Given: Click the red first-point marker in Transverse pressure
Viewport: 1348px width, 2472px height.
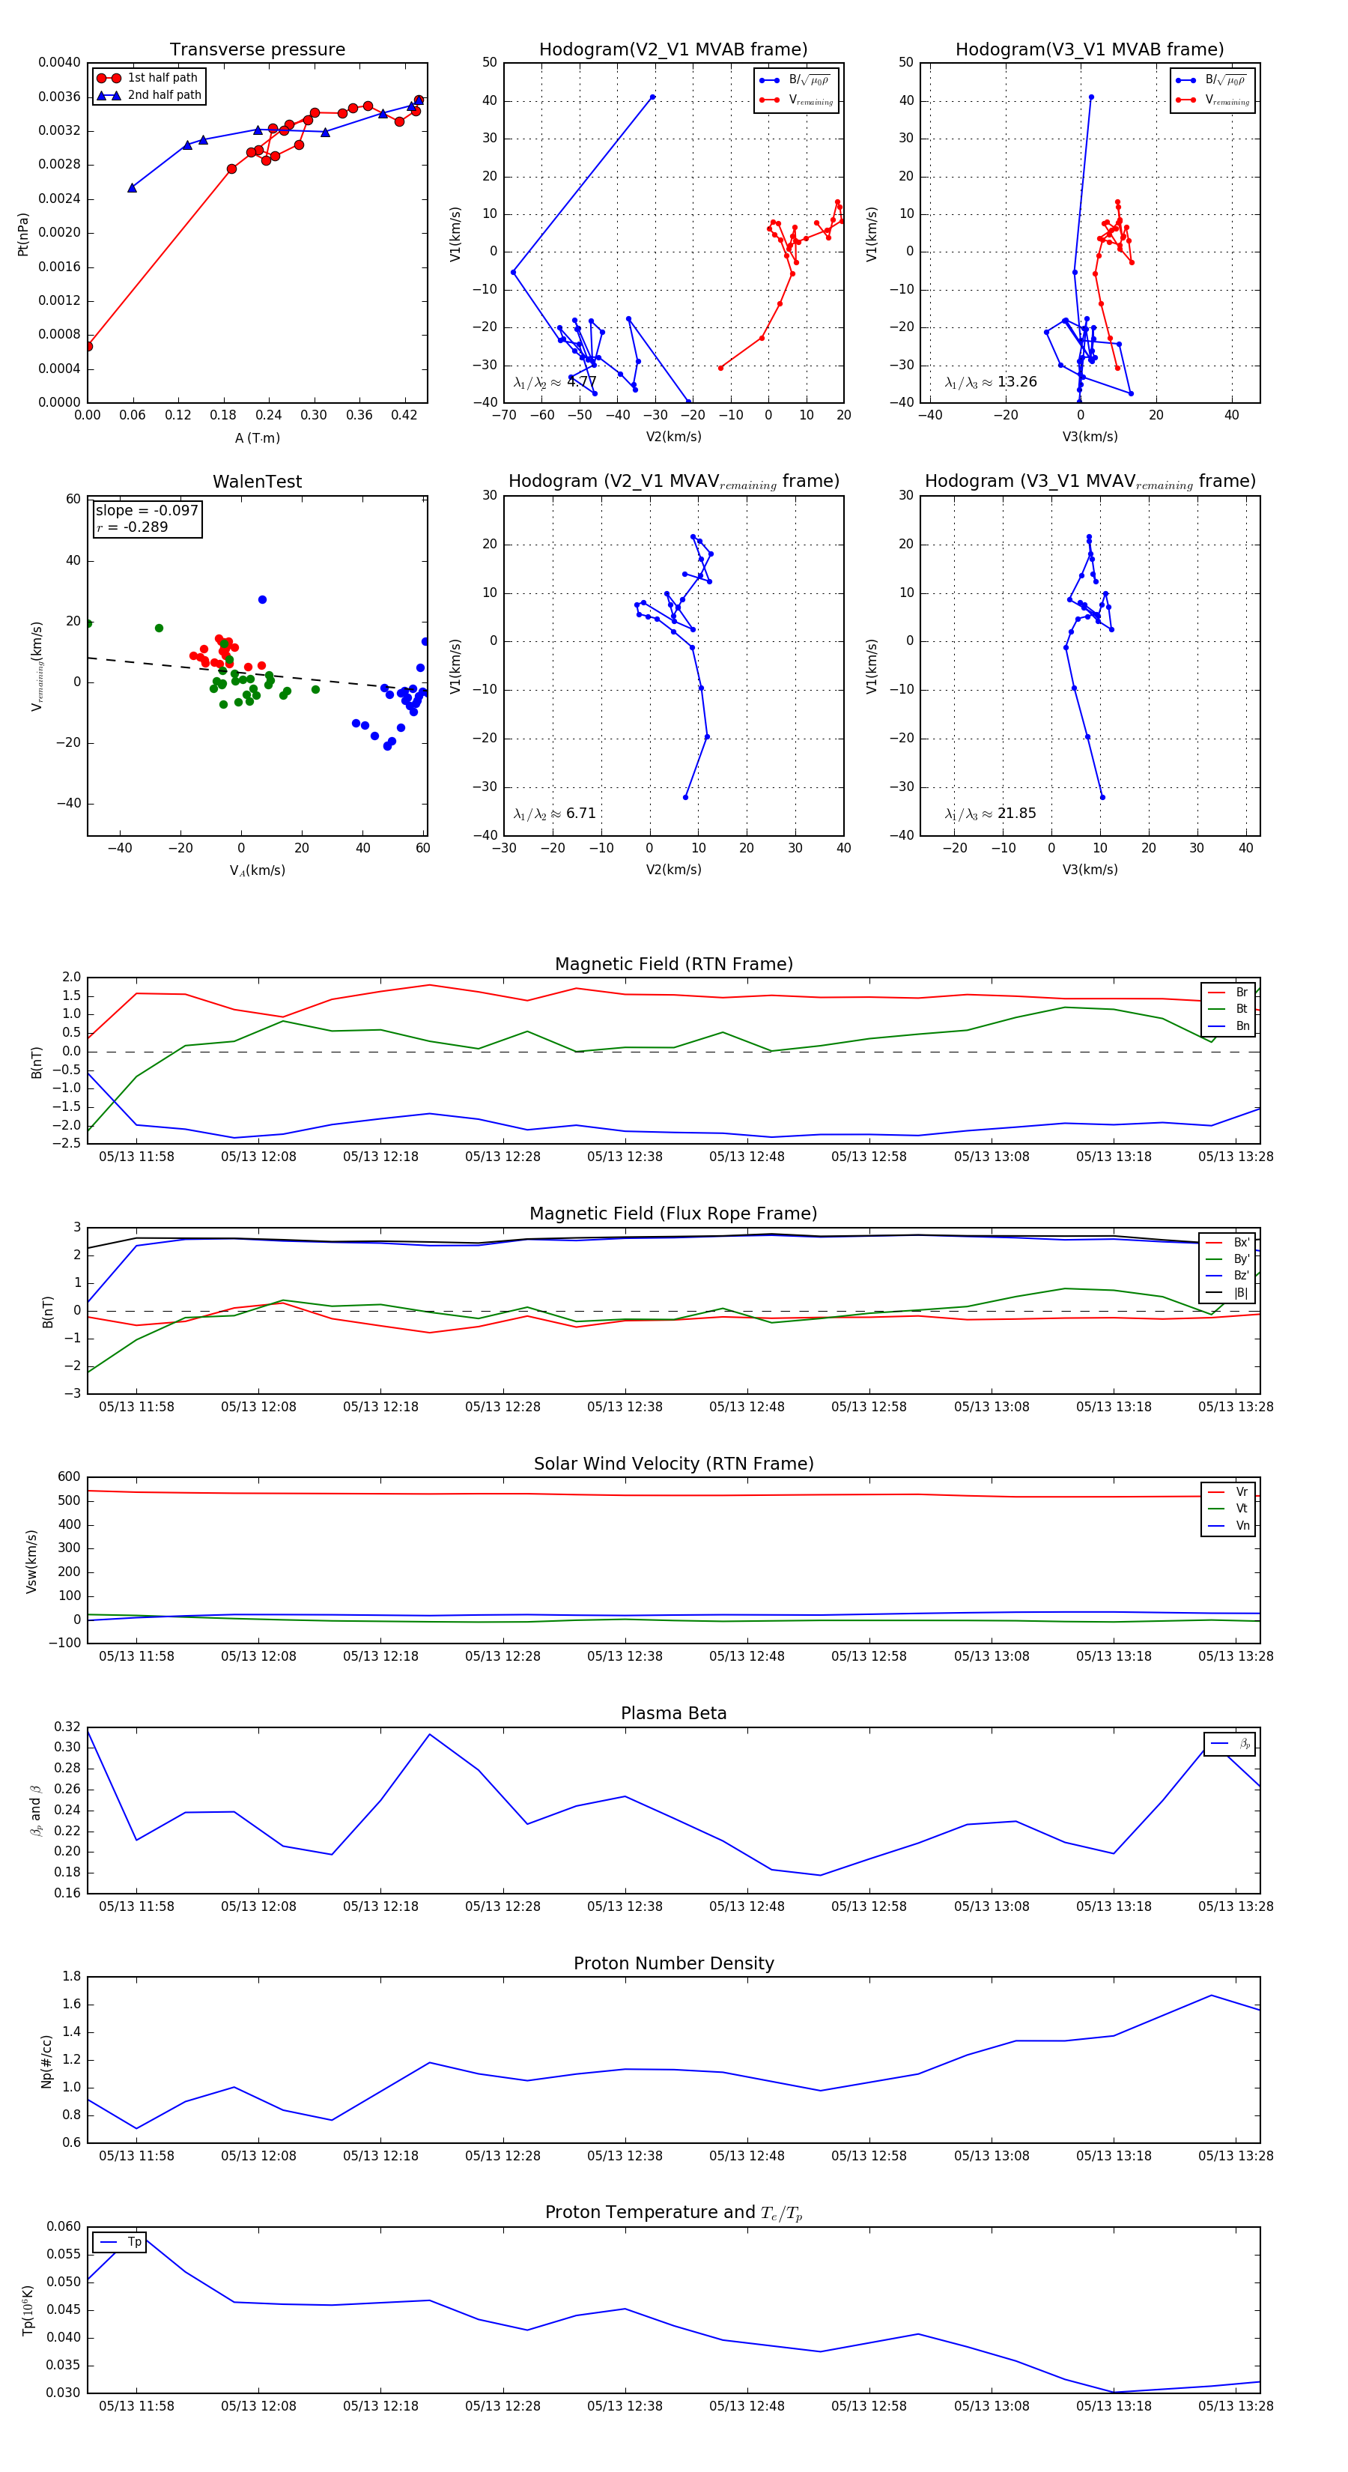Looking at the screenshot, I should [88, 346].
